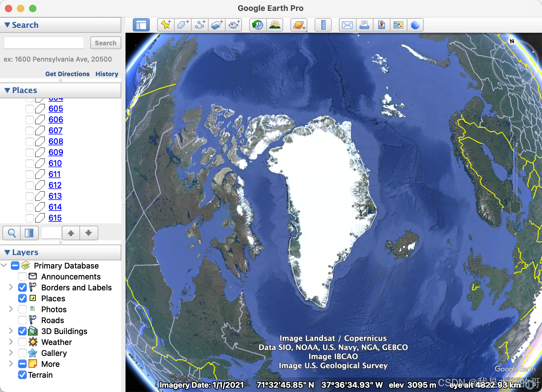The height and width of the screenshot is (392, 542).
Task: Open Google Earth on web
Action: tap(415, 25)
